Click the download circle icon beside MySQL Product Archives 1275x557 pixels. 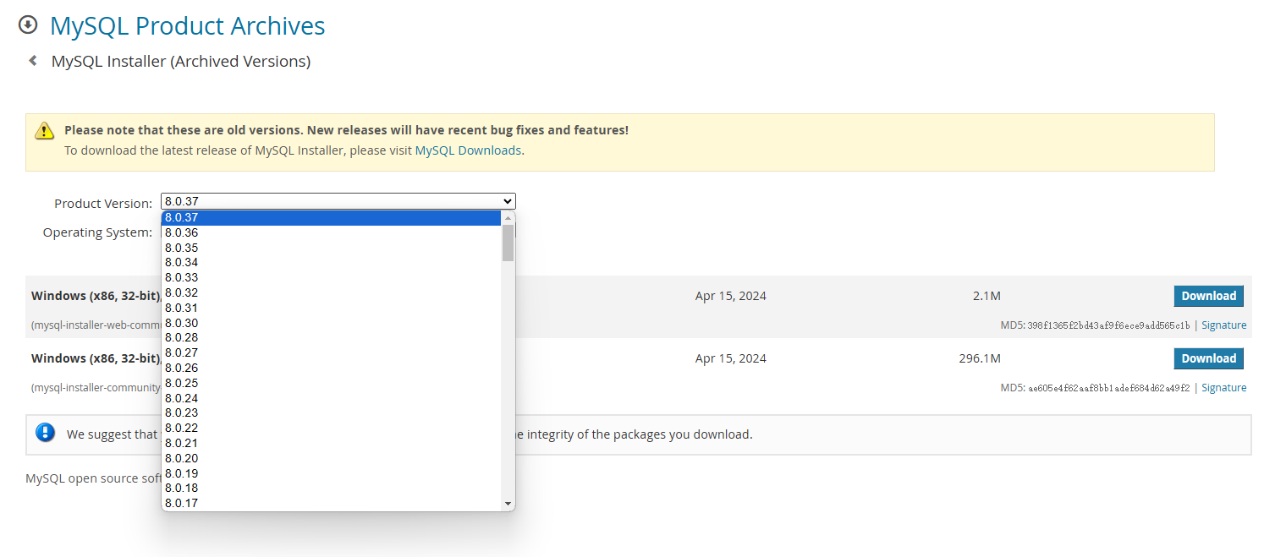[28, 25]
